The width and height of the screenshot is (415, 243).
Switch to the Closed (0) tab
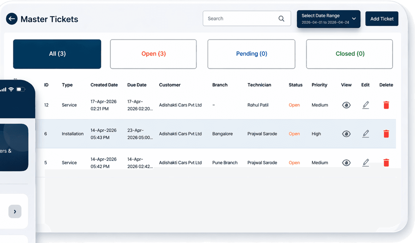pos(349,54)
